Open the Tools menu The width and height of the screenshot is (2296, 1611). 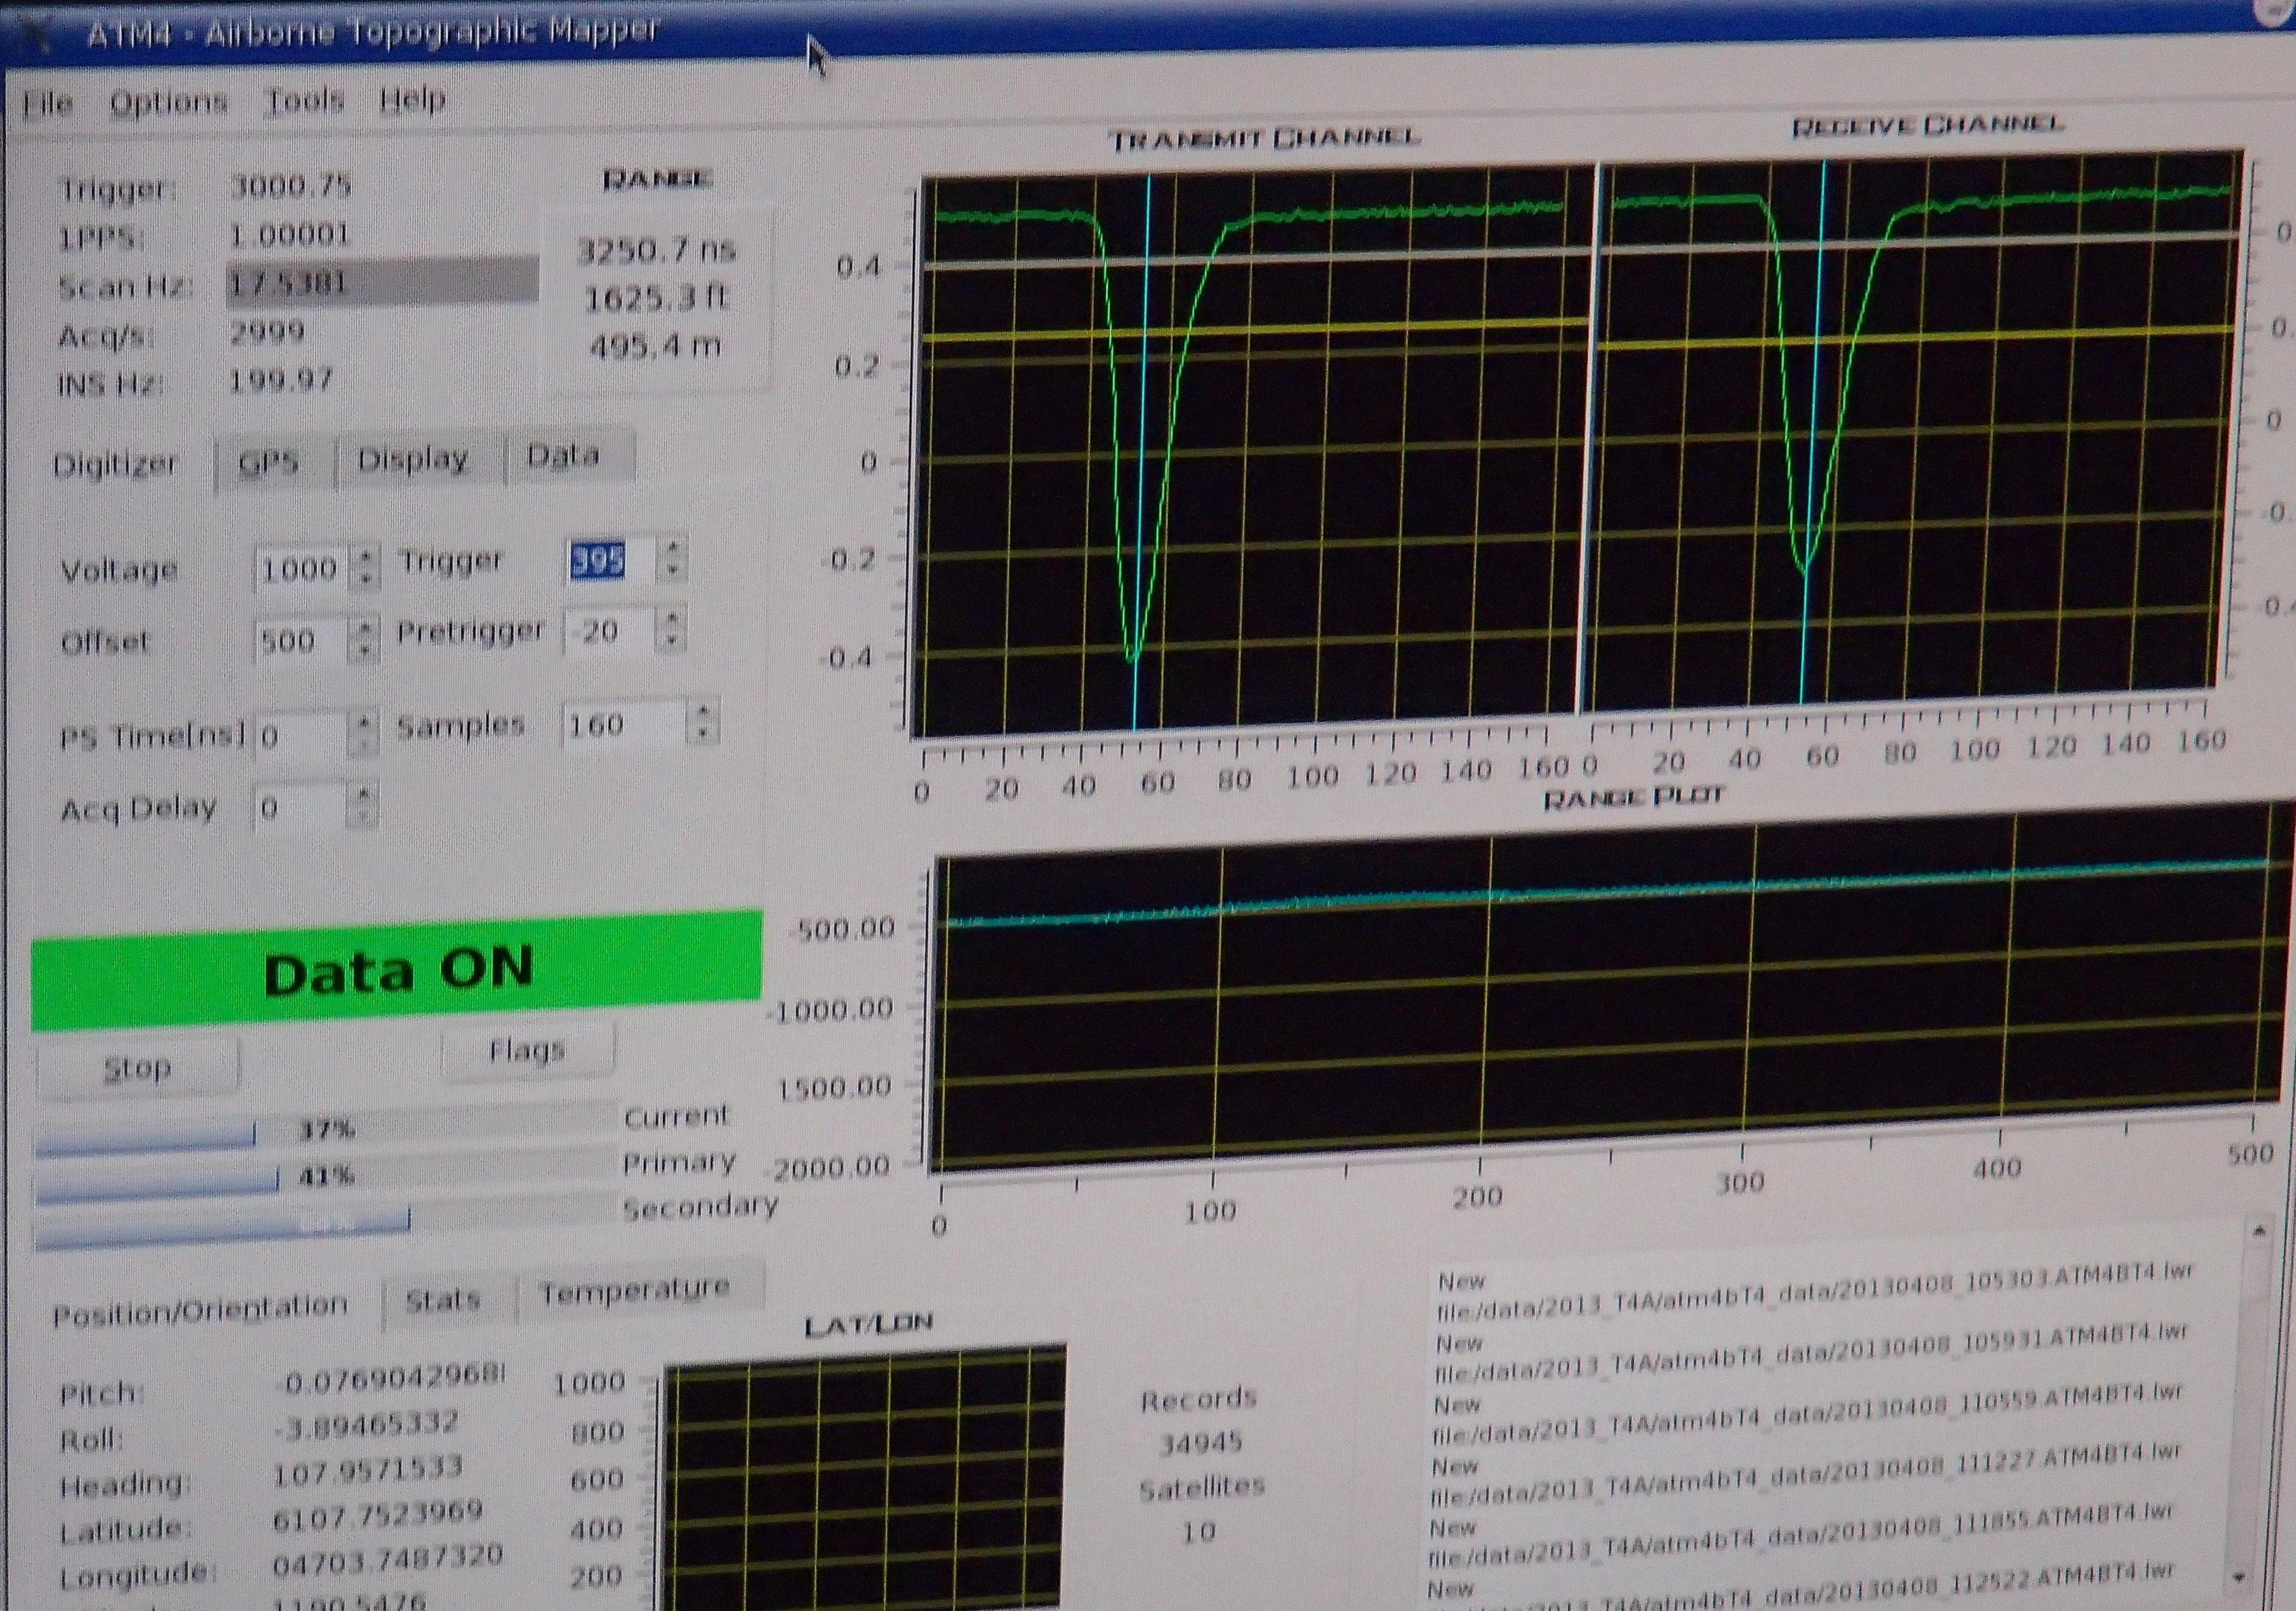coord(305,100)
